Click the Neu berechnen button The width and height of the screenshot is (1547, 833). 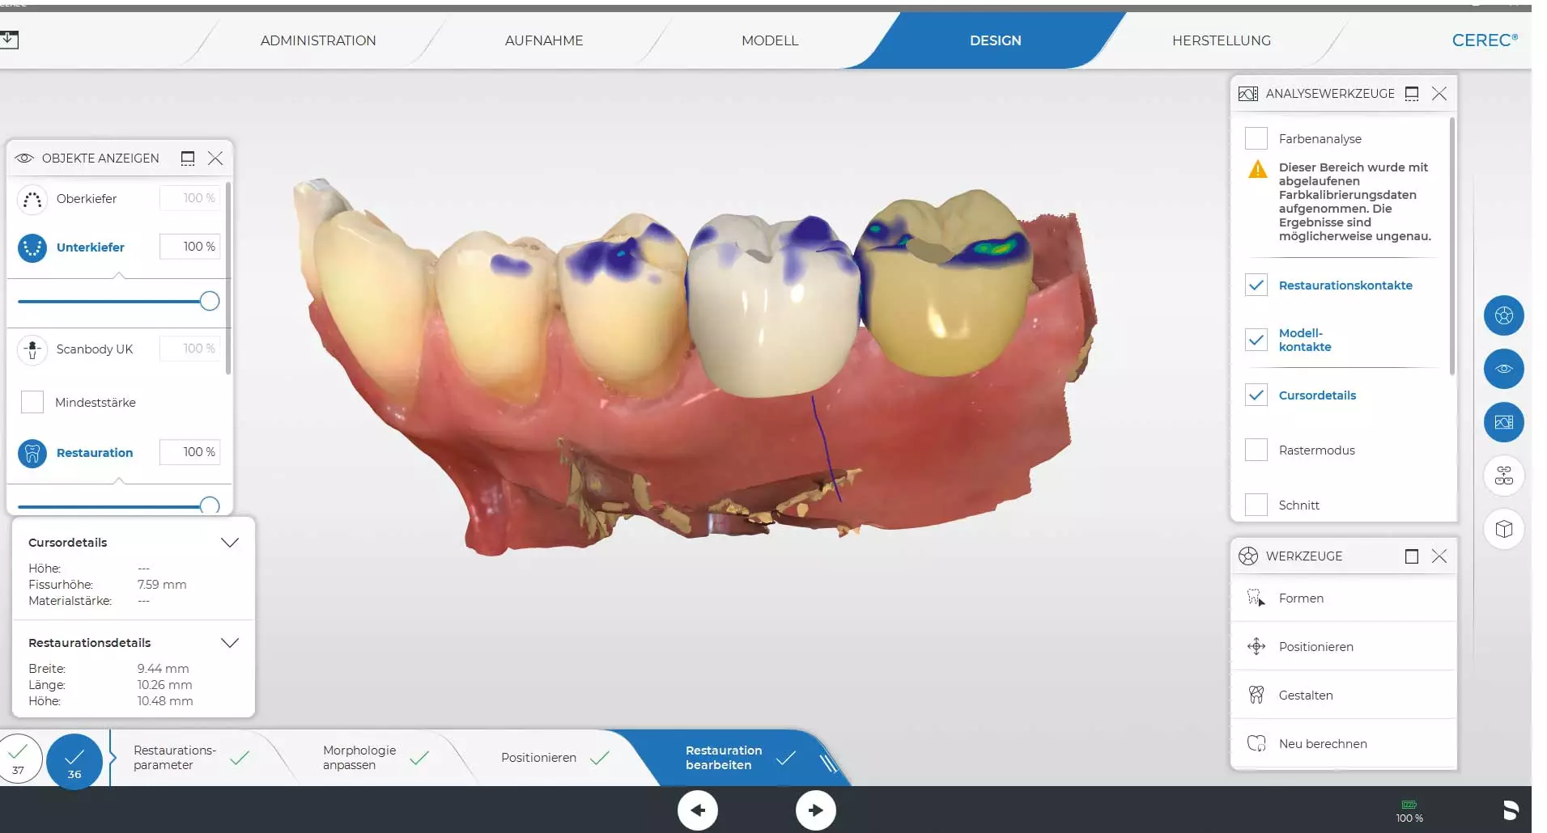tap(1322, 744)
